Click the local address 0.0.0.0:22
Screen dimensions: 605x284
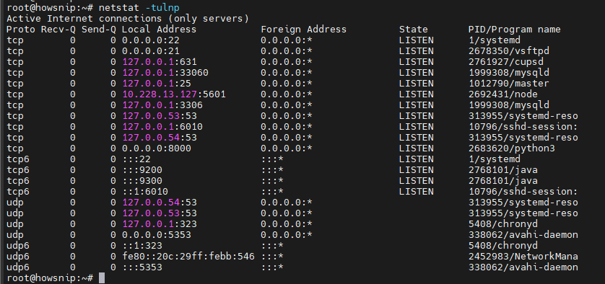click(150, 40)
